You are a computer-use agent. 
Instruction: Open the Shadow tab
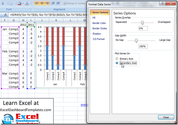(97, 34)
